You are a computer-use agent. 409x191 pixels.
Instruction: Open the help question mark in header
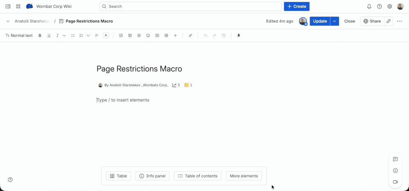380,7
